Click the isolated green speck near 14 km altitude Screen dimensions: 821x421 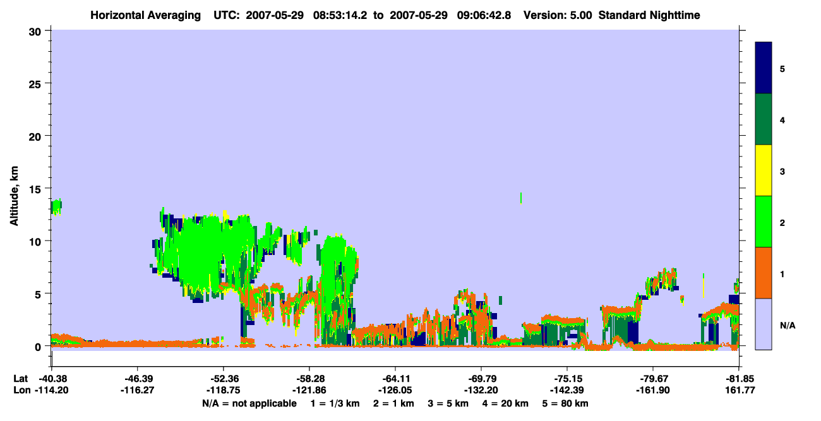point(521,198)
